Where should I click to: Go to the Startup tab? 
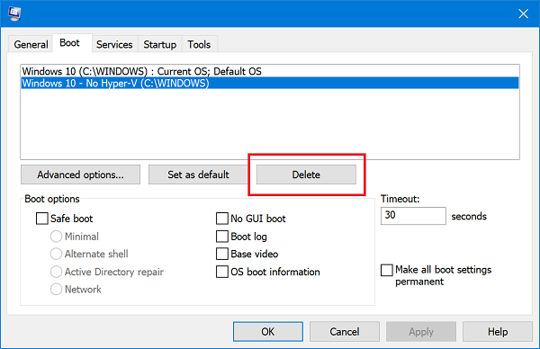[x=160, y=44]
